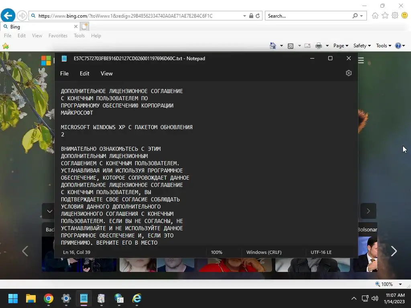Close the Bing tab

[x=76, y=26]
